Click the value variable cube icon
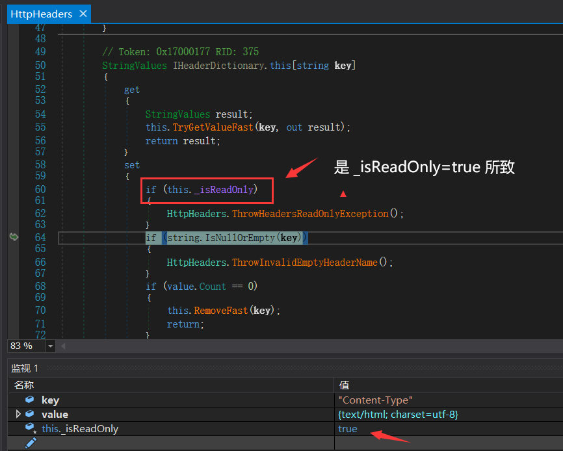 click(x=30, y=414)
